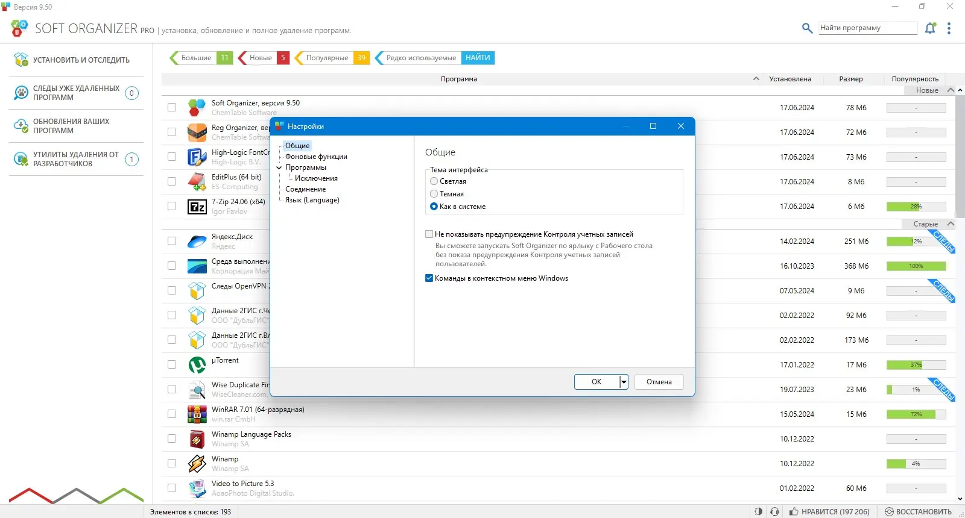Viewport: 965px width, 518px height.
Task: Click the paw-print magnifier icon for deleted program traces
Action: pyautogui.click(x=21, y=93)
